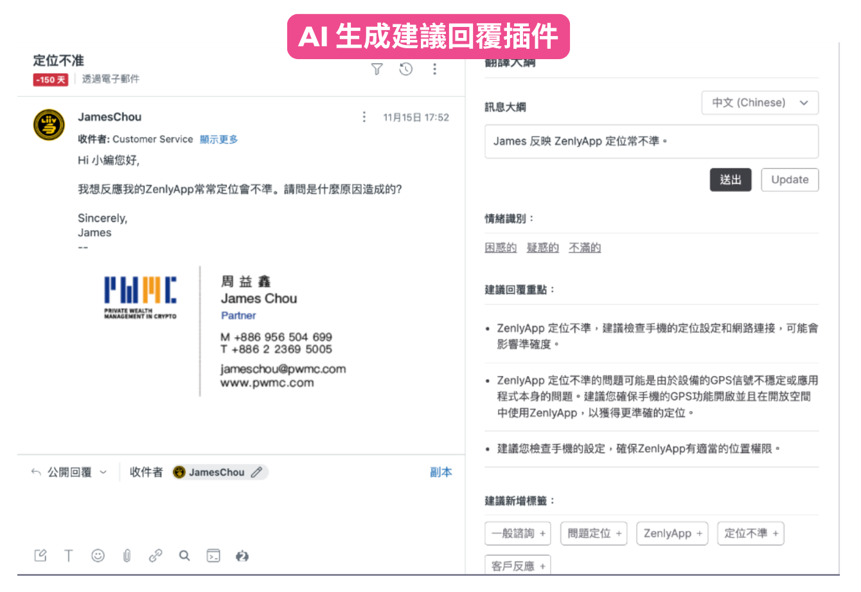Add 一般諮詢 suggested tag
This screenshot has width=861, height=592.
point(518,533)
